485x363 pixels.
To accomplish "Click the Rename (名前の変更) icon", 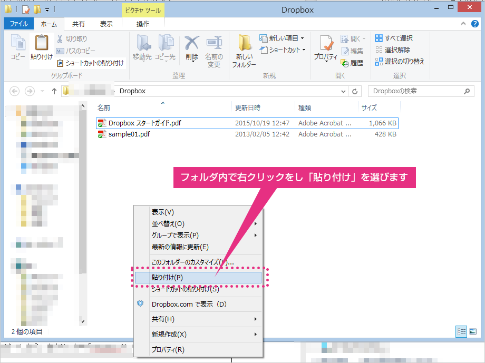I will click(214, 51).
